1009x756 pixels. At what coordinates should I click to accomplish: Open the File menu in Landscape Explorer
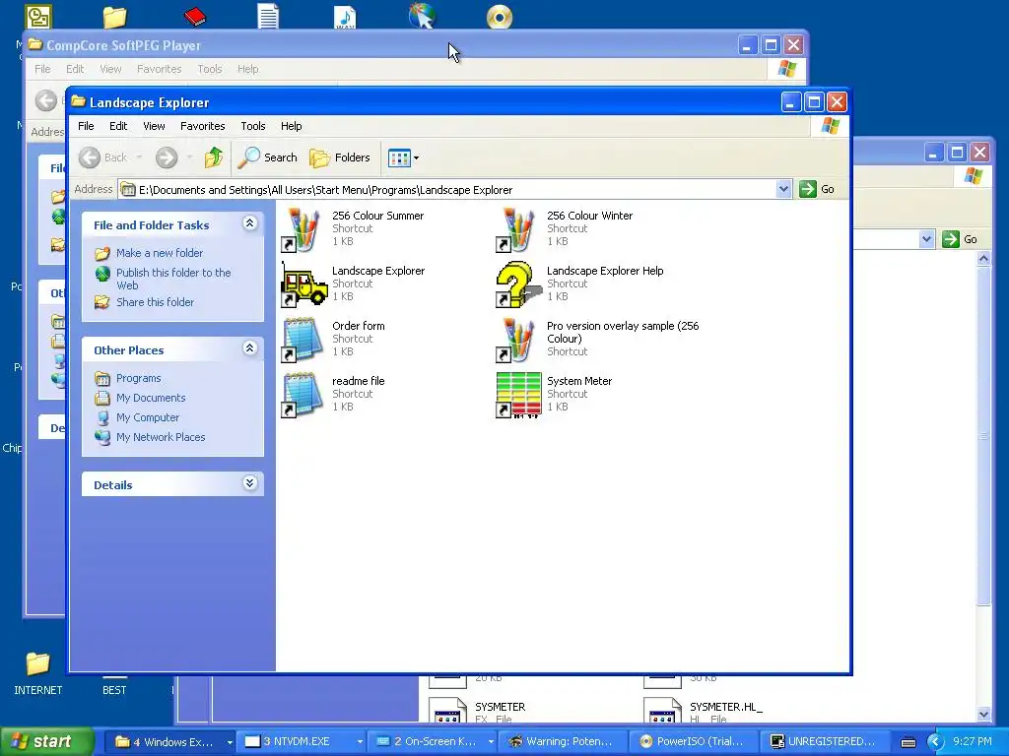pyautogui.click(x=87, y=126)
